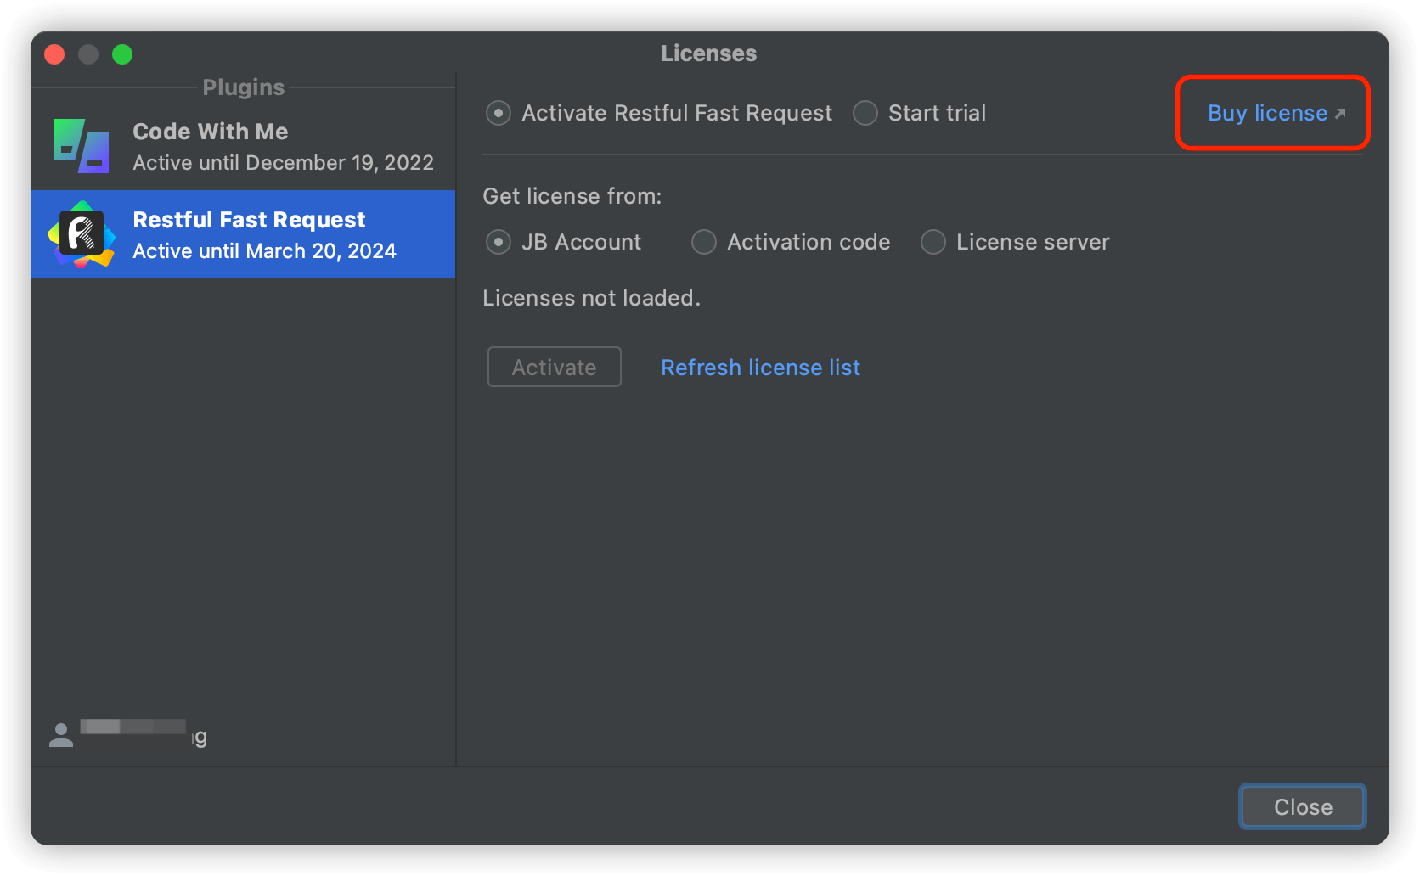
Task: Switch to the Activation code option
Action: tap(704, 242)
